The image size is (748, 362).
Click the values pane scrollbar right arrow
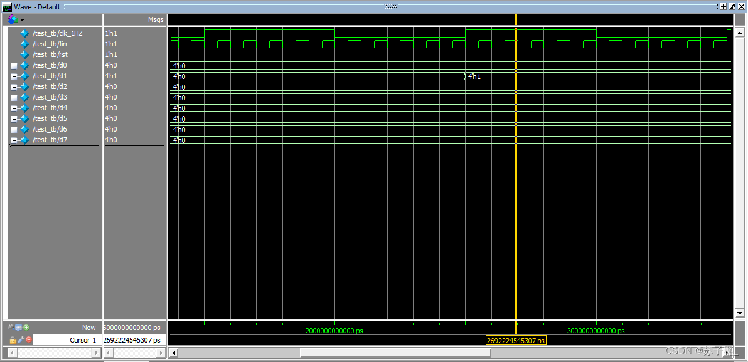click(x=162, y=353)
